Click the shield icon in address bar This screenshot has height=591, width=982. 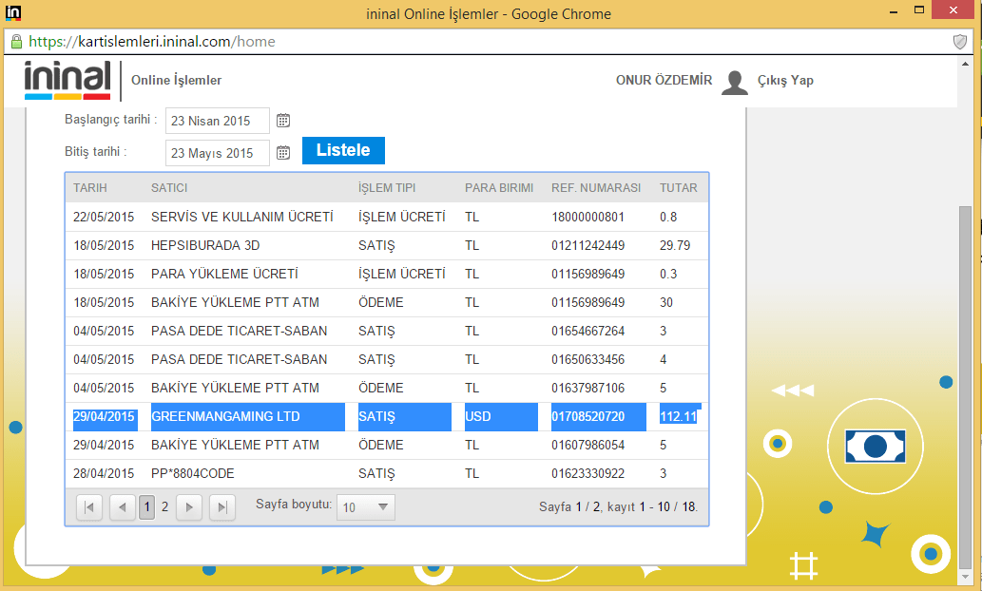coord(959,41)
